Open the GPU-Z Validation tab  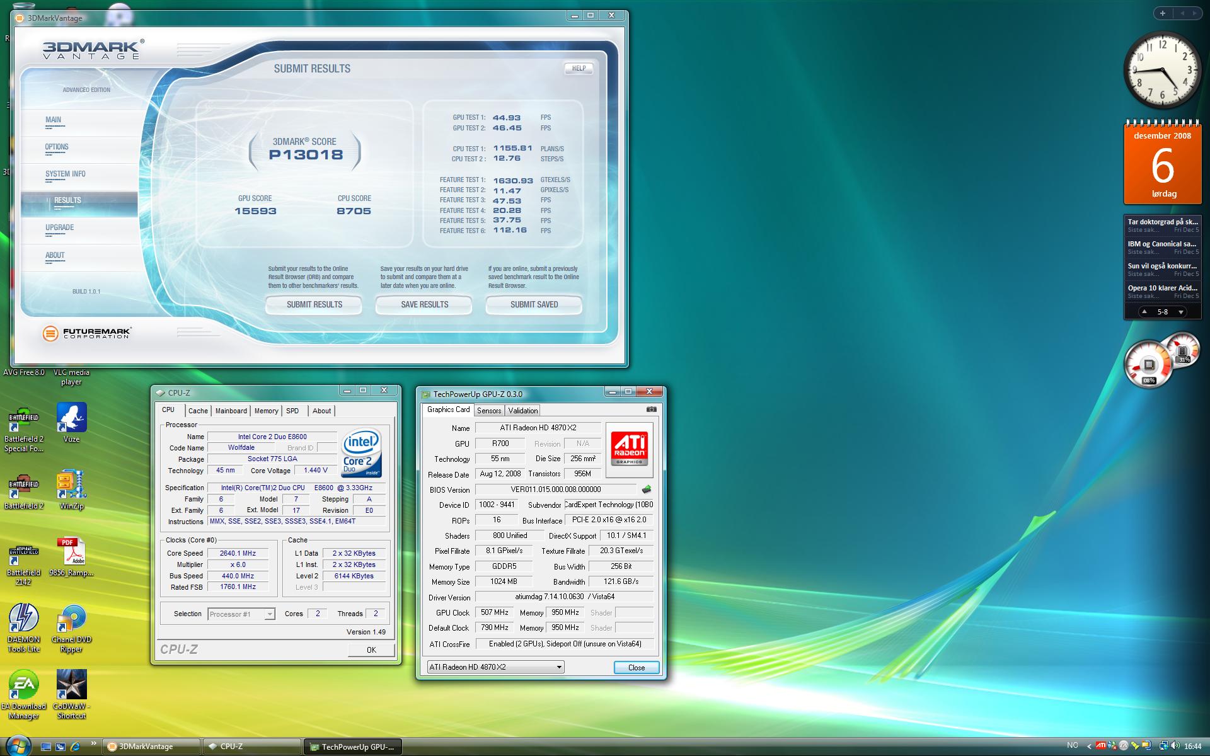pyautogui.click(x=523, y=411)
